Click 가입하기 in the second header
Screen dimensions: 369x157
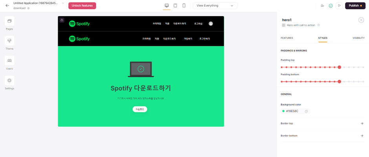(x=188, y=39)
